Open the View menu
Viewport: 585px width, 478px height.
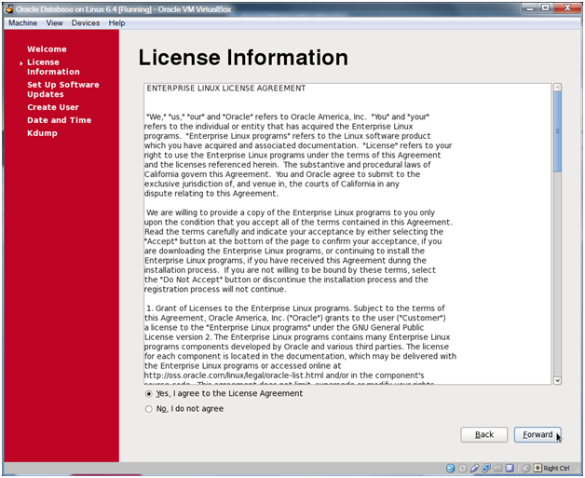pyautogui.click(x=54, y=22)
